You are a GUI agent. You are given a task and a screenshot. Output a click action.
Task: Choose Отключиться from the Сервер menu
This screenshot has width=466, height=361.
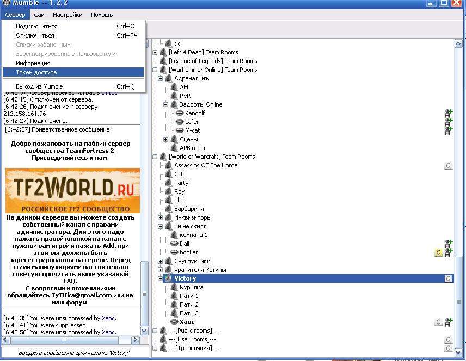[73, 35]
